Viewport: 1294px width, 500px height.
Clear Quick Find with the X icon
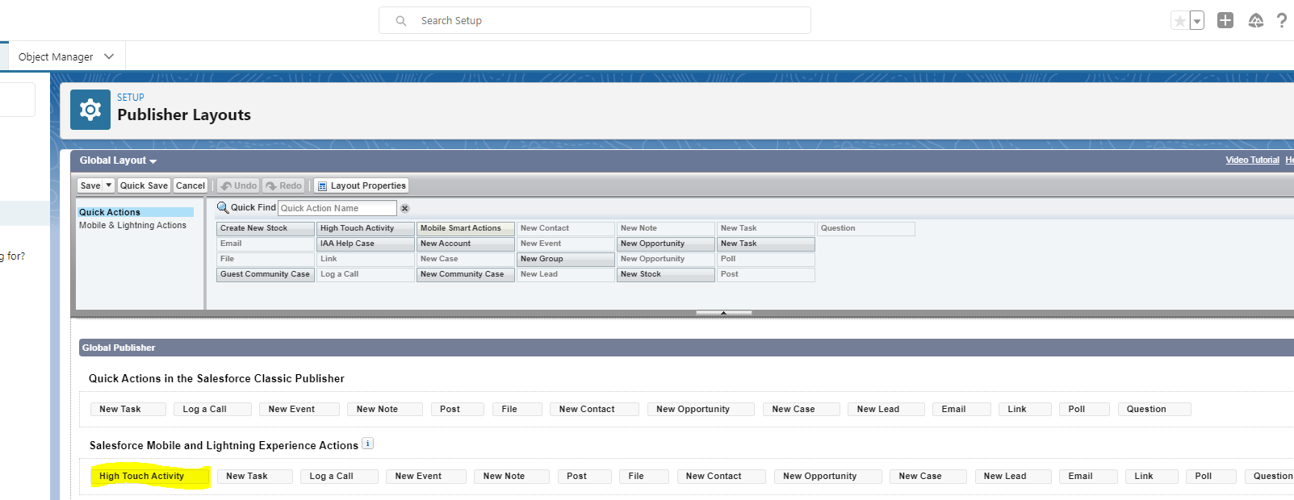tap(405, 208)
